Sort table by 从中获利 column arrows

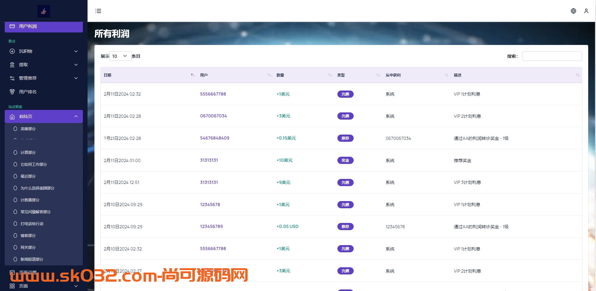click(447, 75)
